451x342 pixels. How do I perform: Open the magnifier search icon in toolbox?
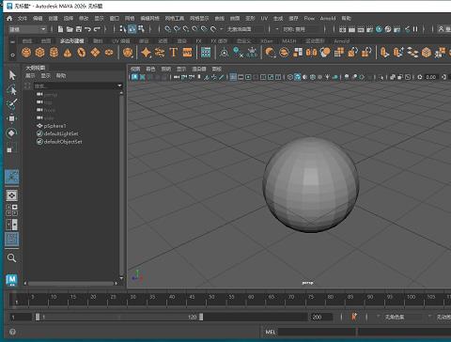12,258
